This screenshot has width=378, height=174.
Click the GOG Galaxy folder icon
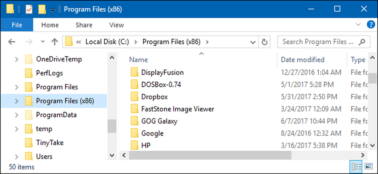click(x=135, y=121)
